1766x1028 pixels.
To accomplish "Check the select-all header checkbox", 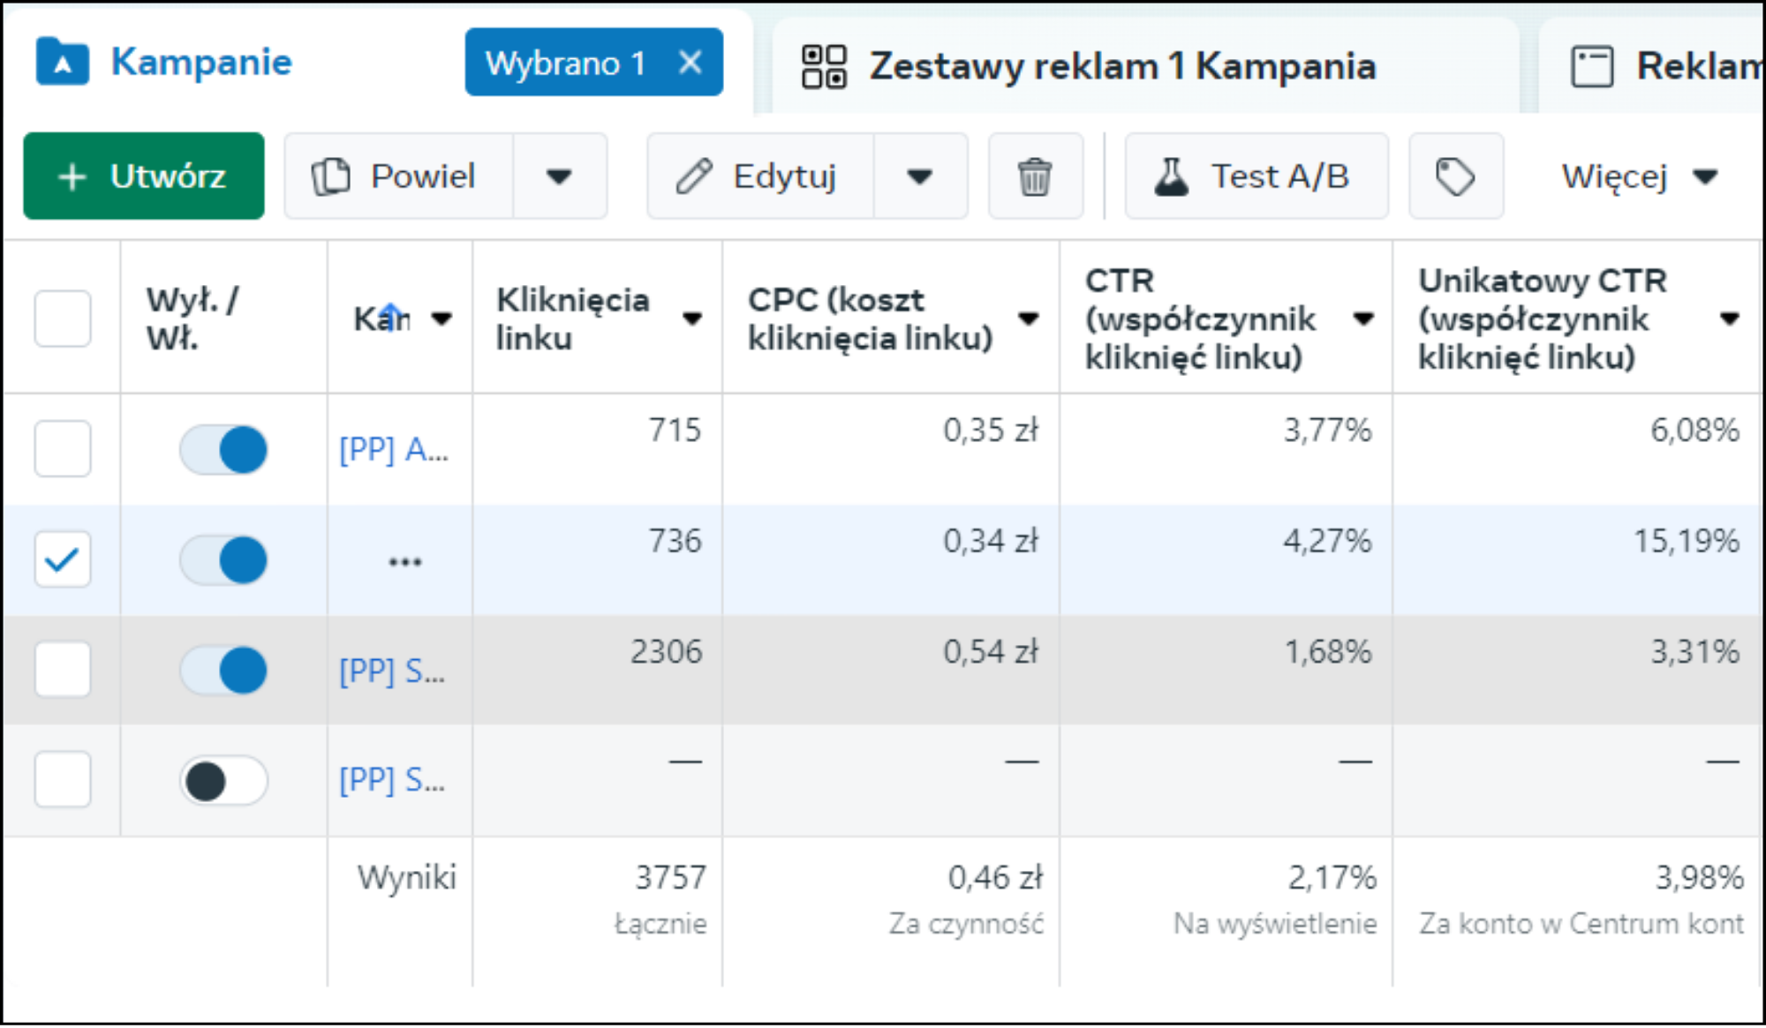I will coord(63,319).
